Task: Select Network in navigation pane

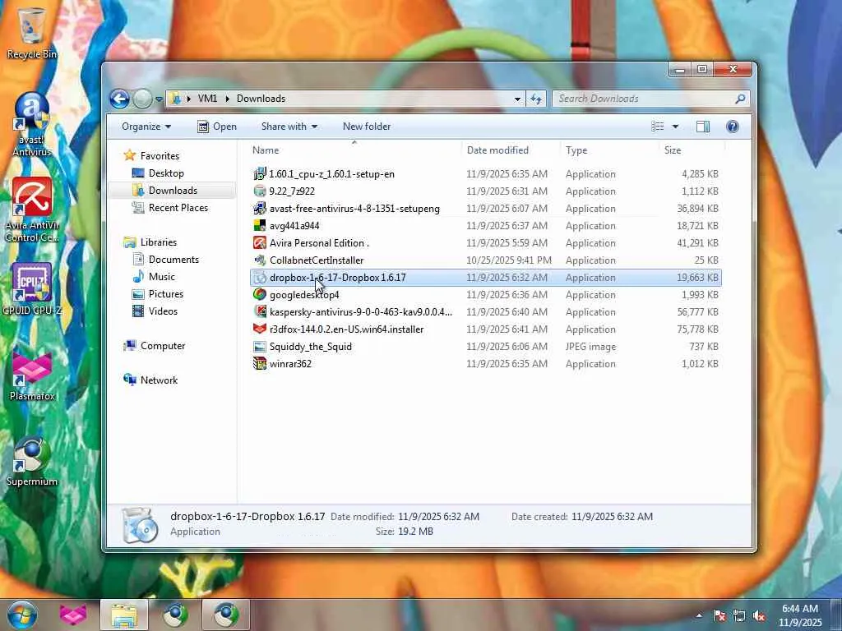Action: [159, 380]
